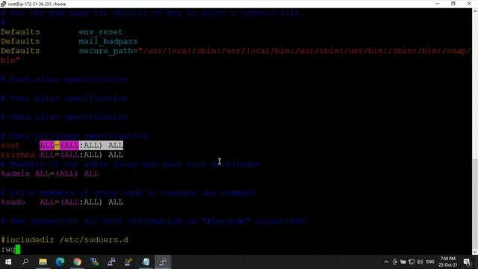Click scrollbar up arrow in terminal
478x269 pixels.
click(475, 11)
